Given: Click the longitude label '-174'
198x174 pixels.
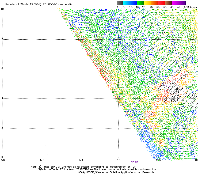Looking at the screenshot, I should coord(80,160).
